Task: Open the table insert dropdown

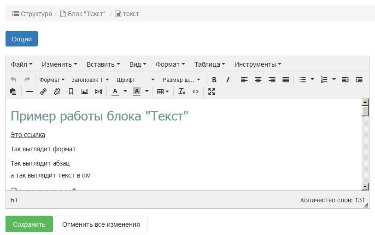Action: pyautogui.click(x=163, y=92)
